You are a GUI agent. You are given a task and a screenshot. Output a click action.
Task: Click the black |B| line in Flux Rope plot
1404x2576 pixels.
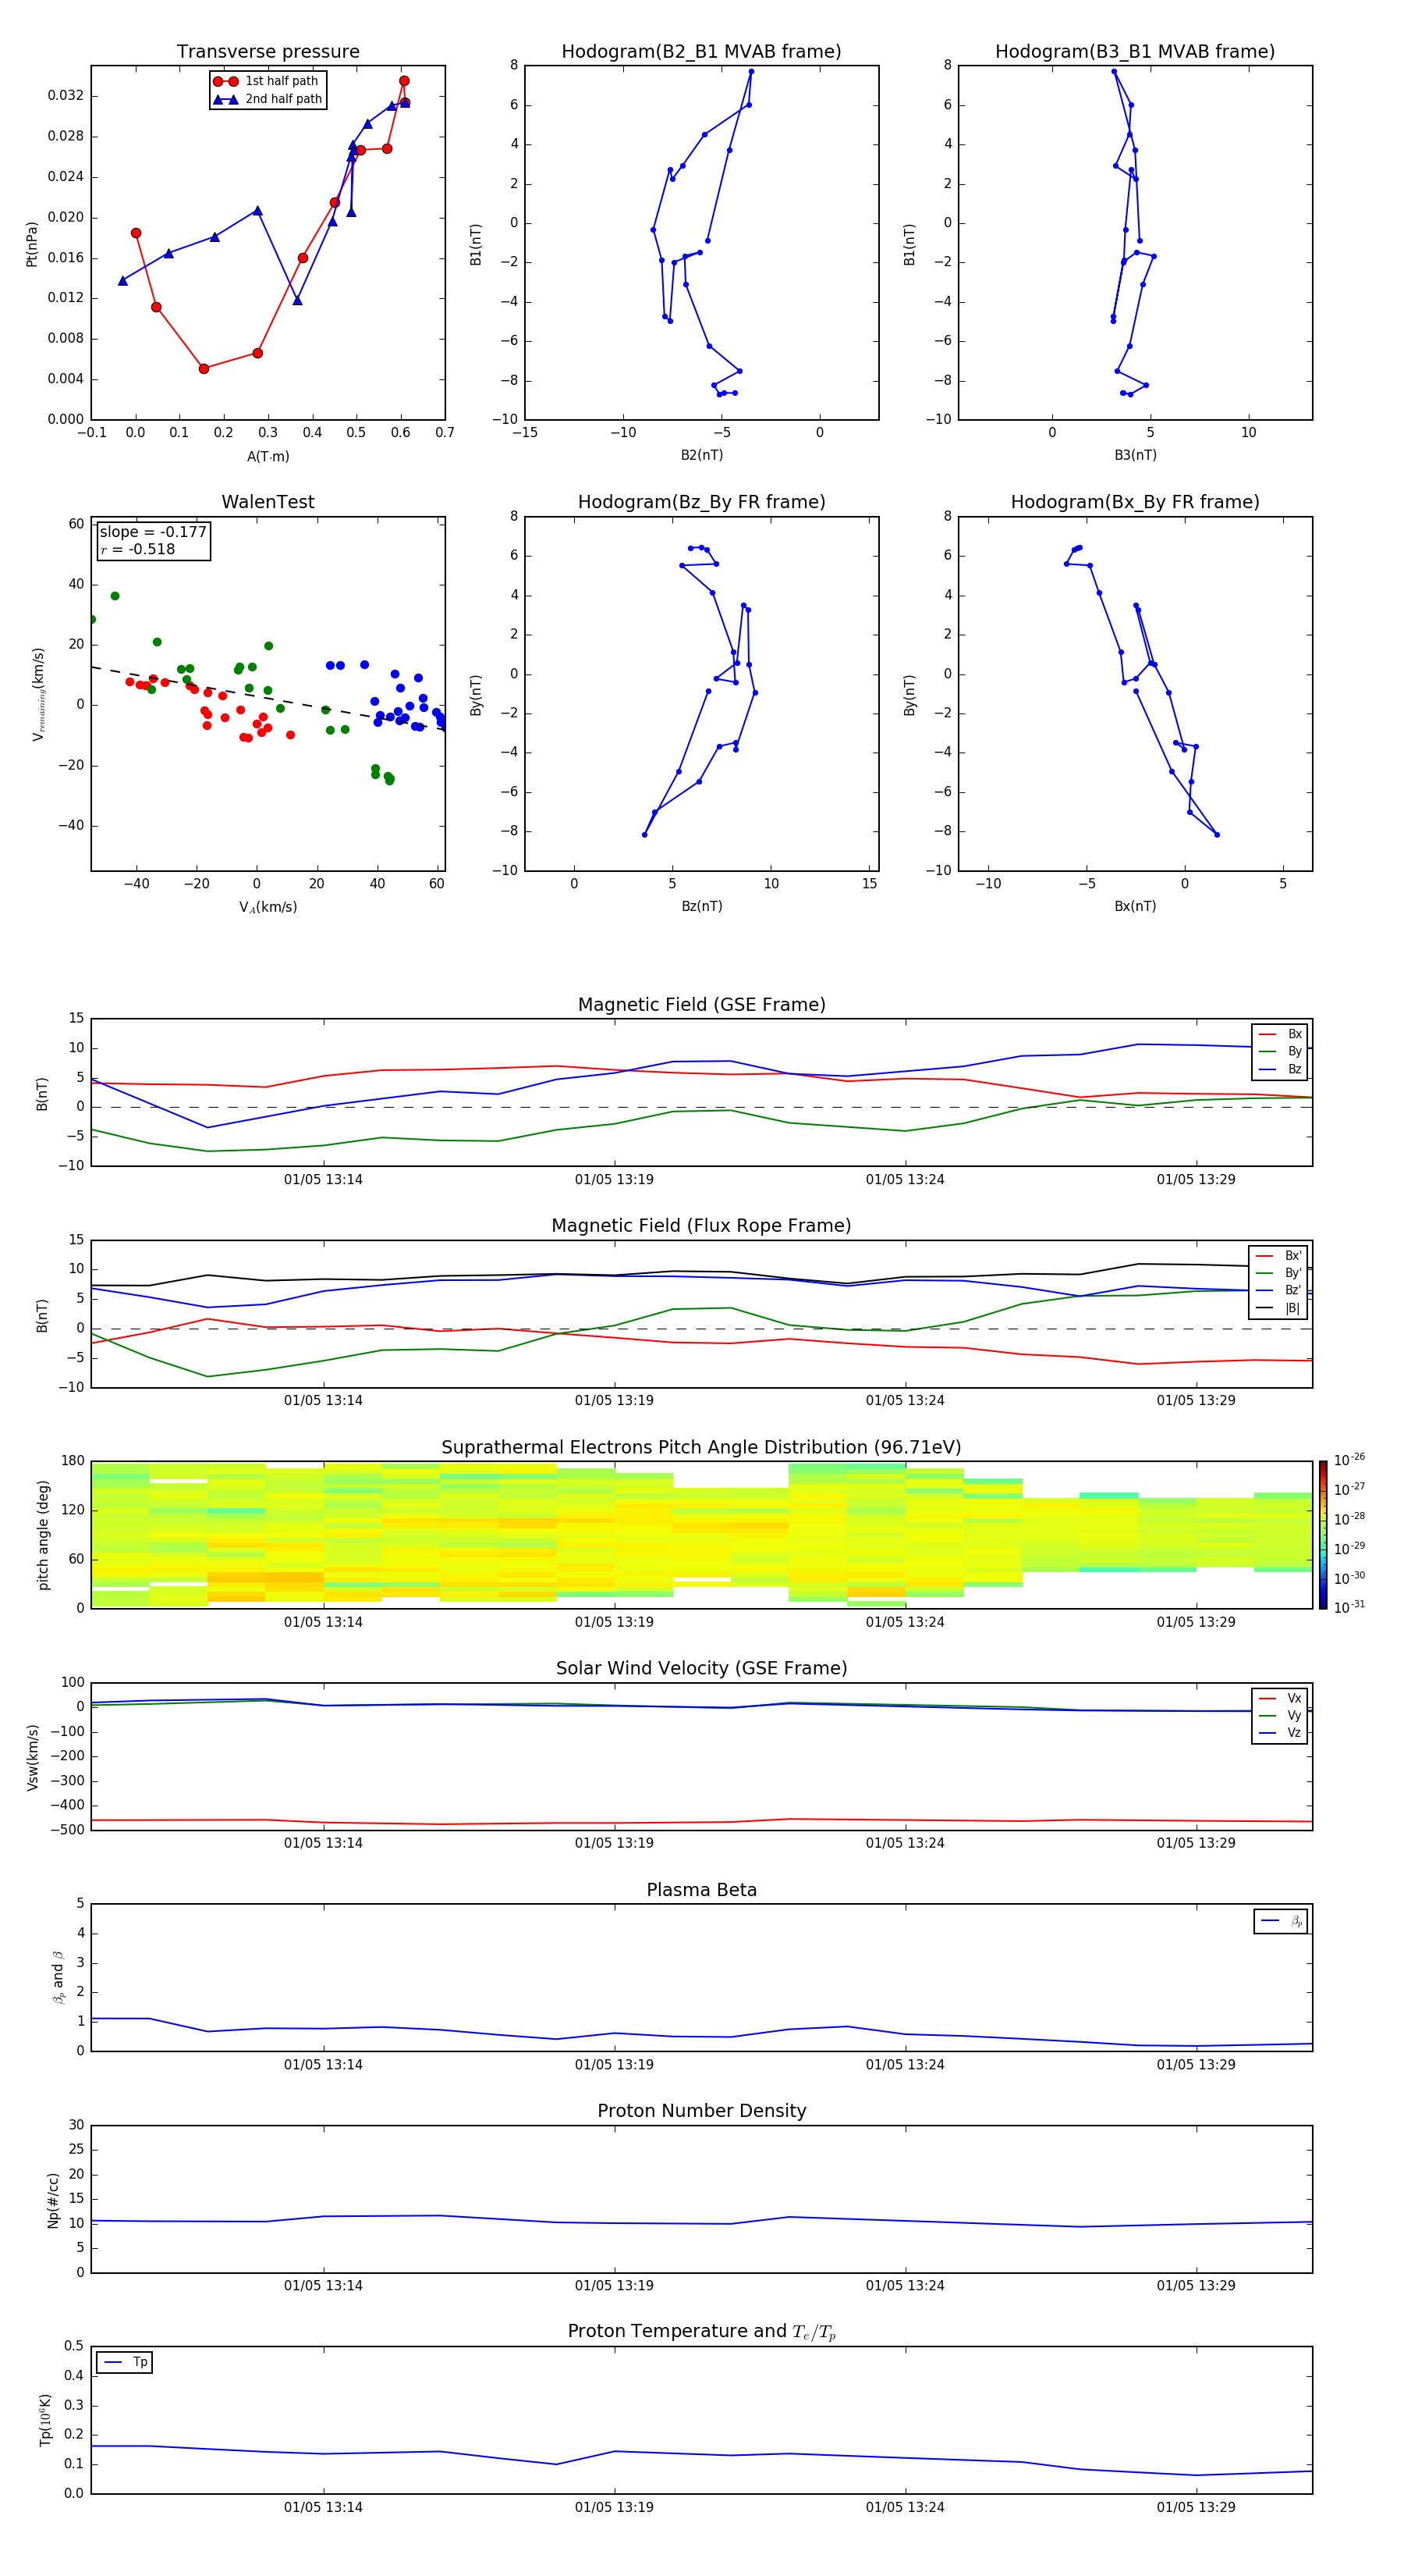pos(701,1273)
